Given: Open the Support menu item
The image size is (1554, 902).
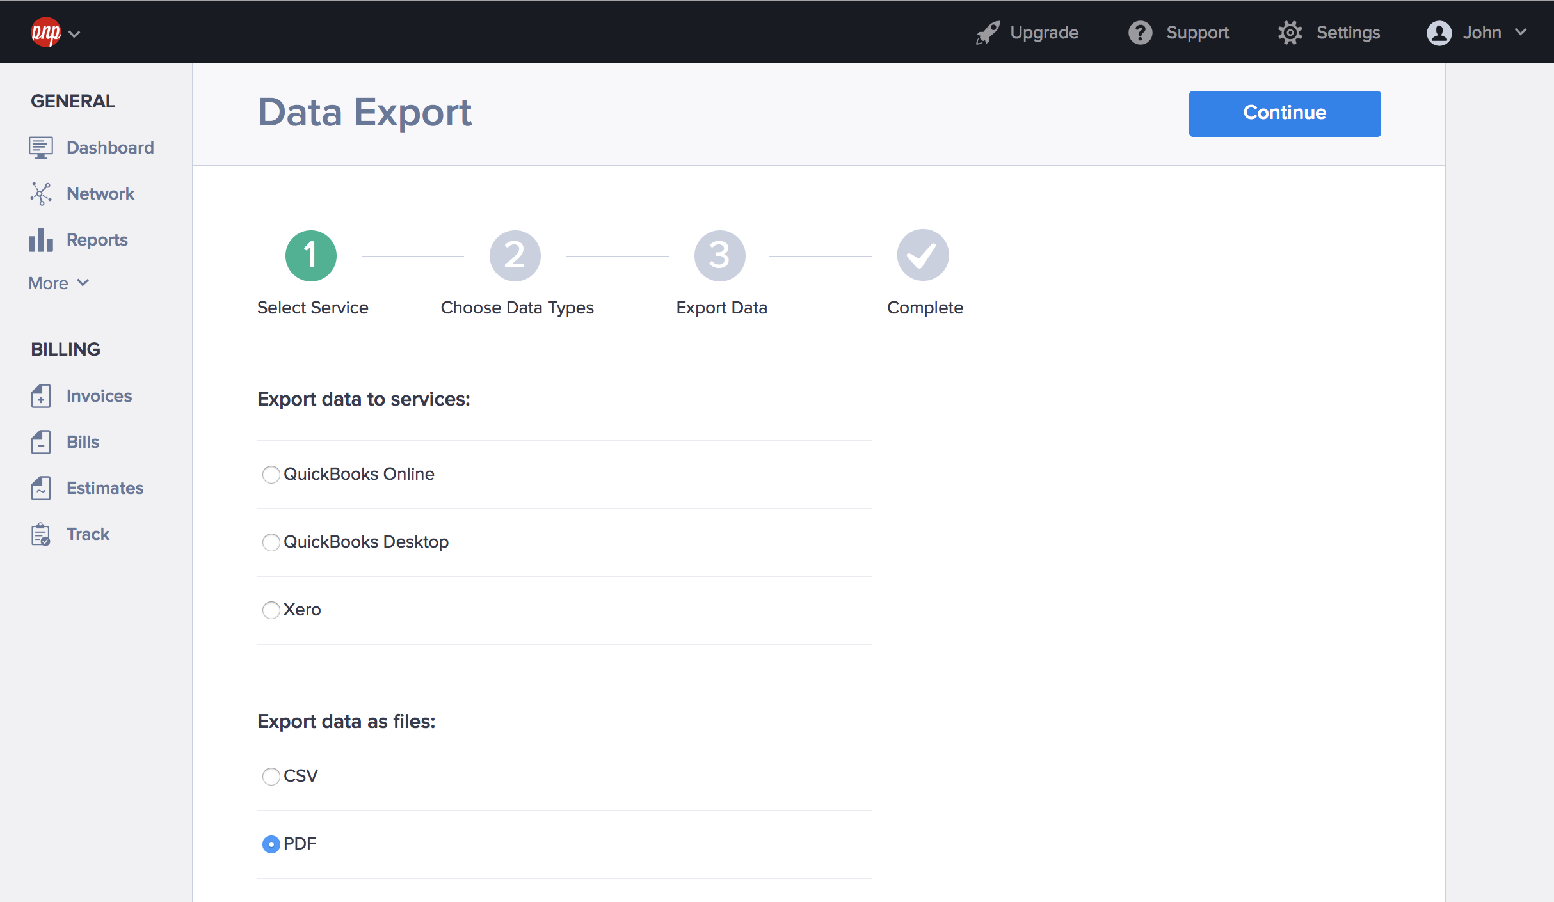Looking at the screenshot, I should [1179, 32].
